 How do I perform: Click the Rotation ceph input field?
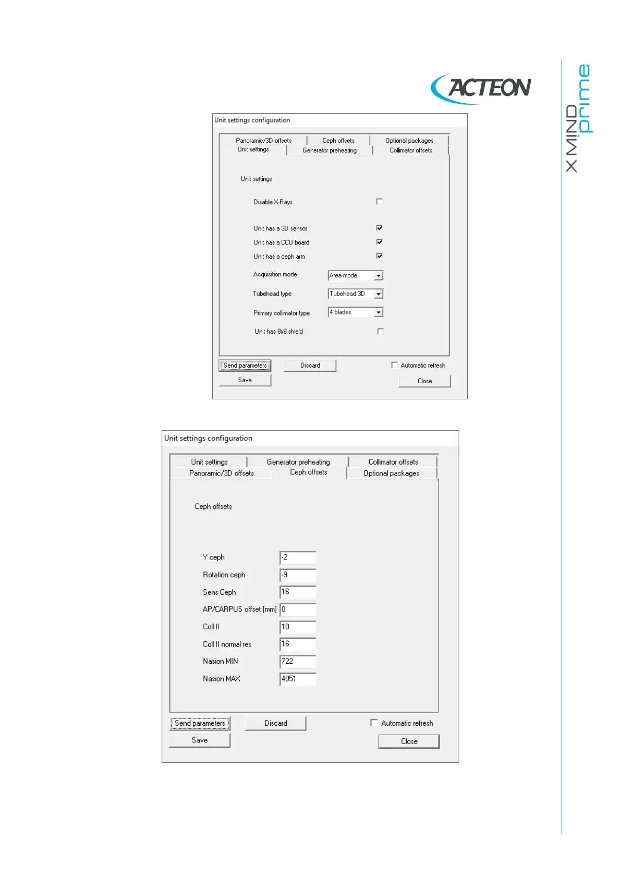click(298, 575)
